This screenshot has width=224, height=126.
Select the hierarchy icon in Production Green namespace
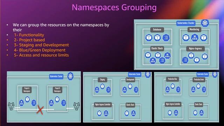pyautogui.click(x=193, y=90)
